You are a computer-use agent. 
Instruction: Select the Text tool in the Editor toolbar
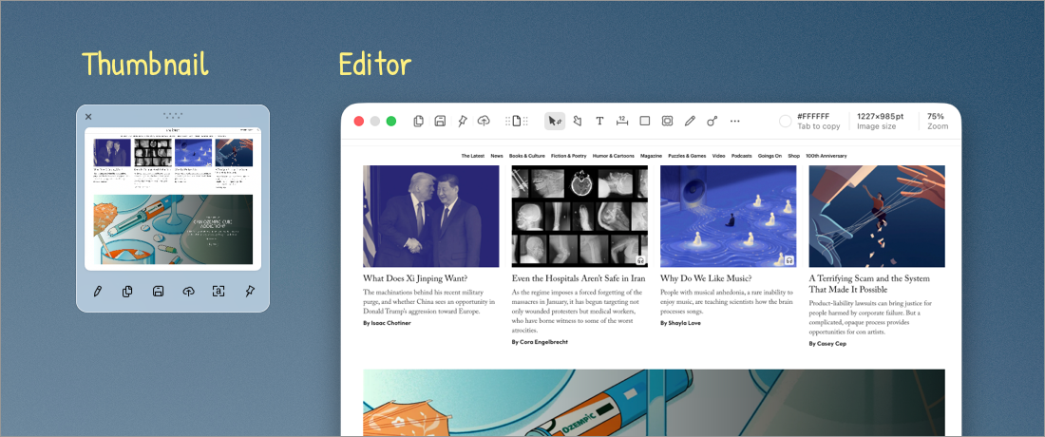point(599,121)
